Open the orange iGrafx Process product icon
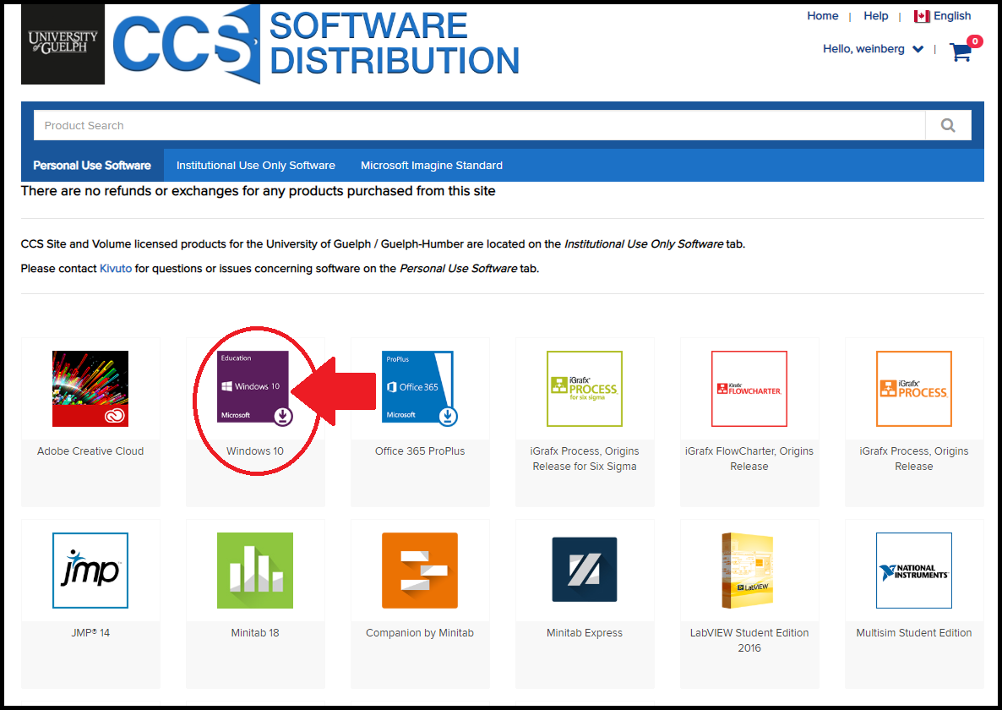 [x=914, y=389]
